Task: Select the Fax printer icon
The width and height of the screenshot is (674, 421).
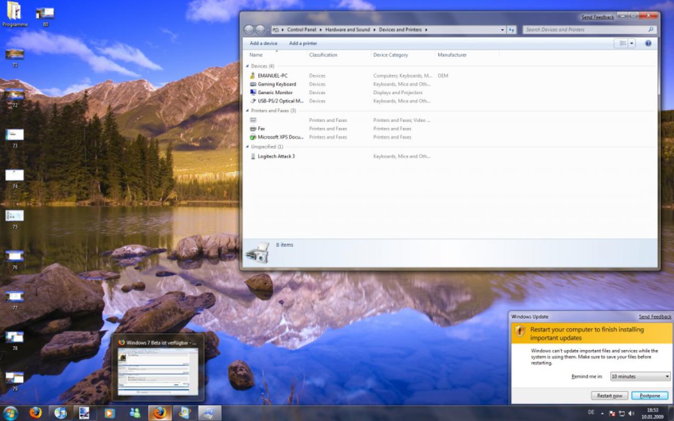Action: tap(253, 128)
